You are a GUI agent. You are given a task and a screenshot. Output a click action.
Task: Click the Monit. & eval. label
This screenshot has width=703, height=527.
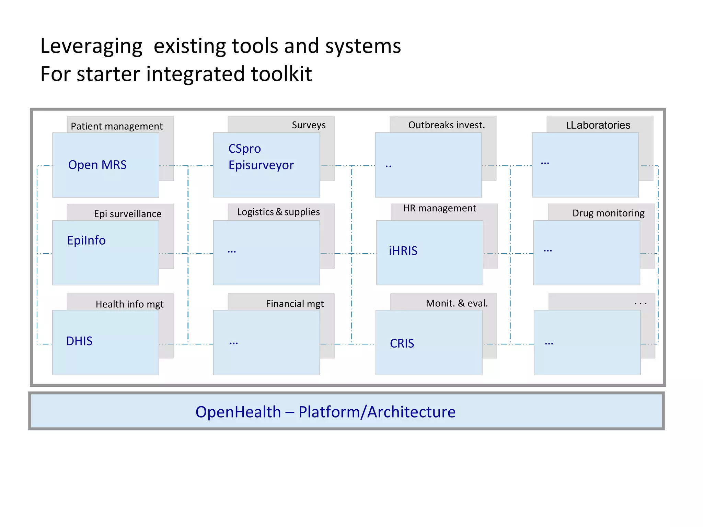457,303
